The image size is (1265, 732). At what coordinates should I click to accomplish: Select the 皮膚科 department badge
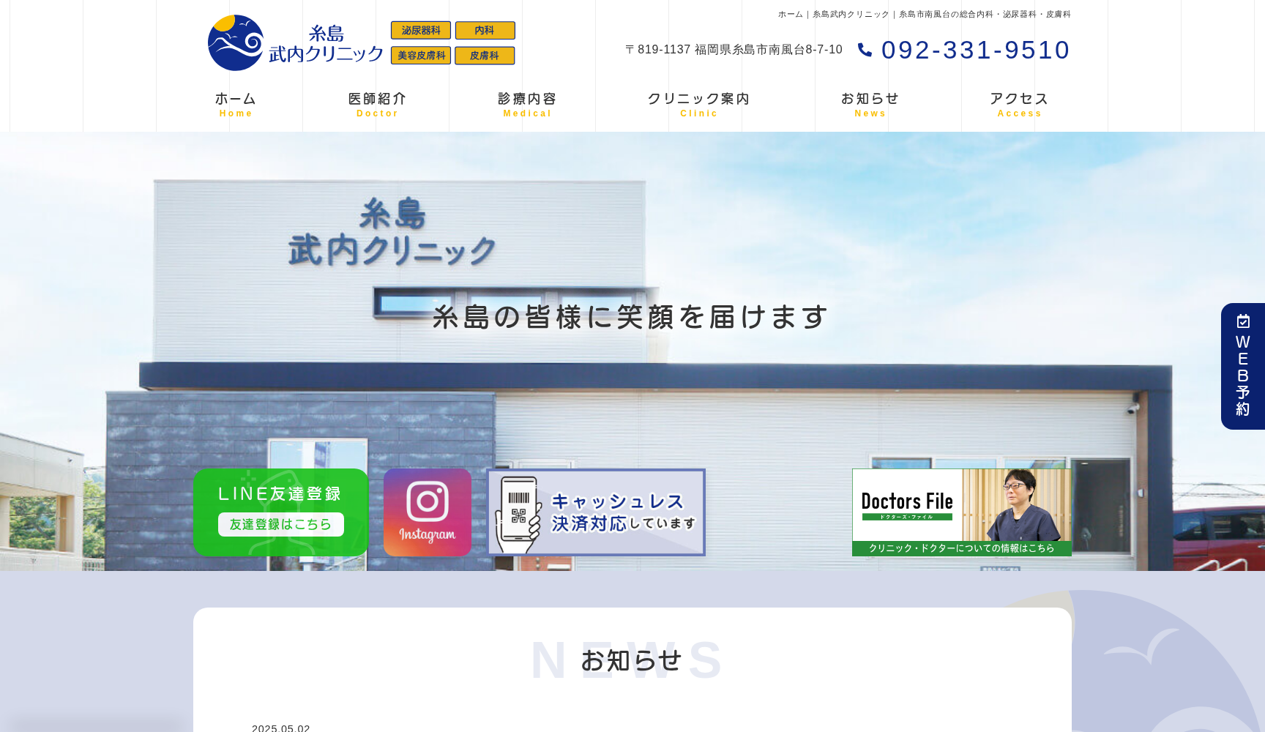485,56
